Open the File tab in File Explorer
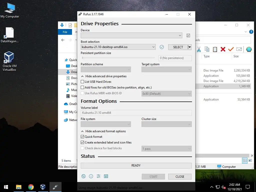The image size is (256, 192). pyautogui.click(x=65, y=32)
